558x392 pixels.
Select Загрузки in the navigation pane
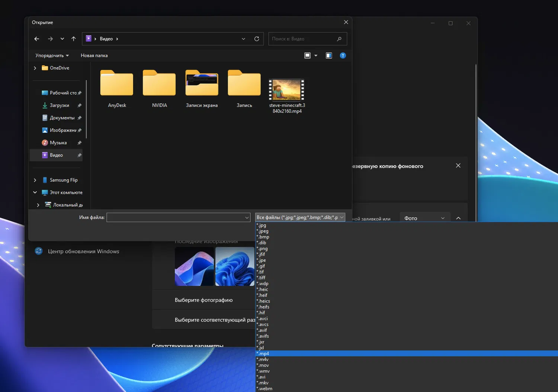60,105
